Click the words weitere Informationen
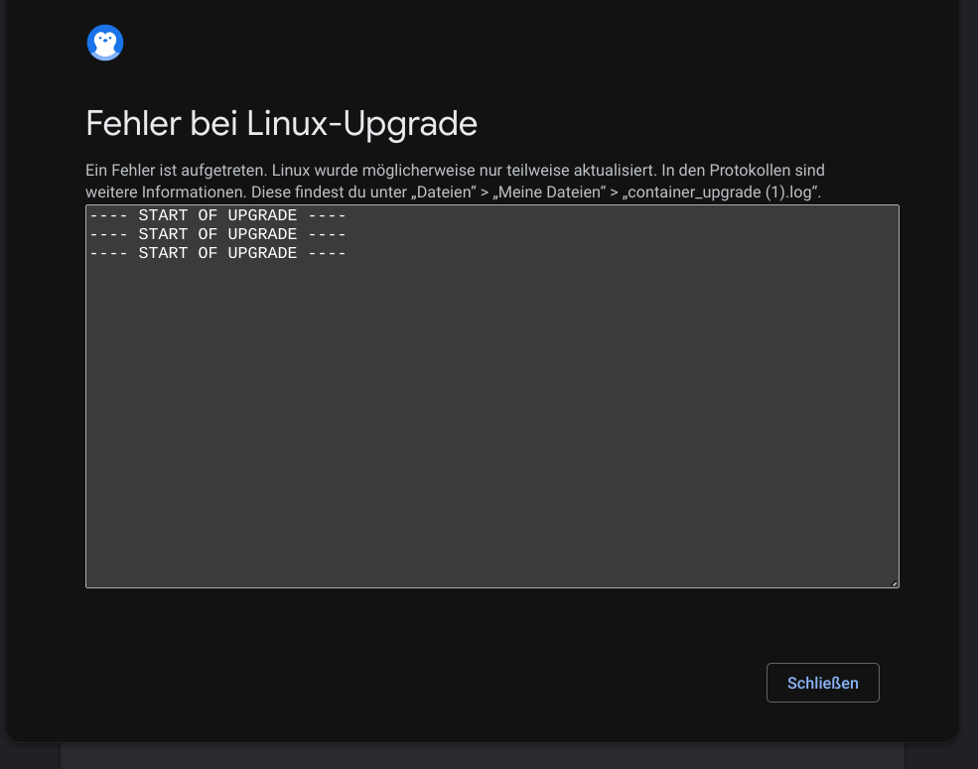Screen dimensions: 978x769 tap(166, 192)
